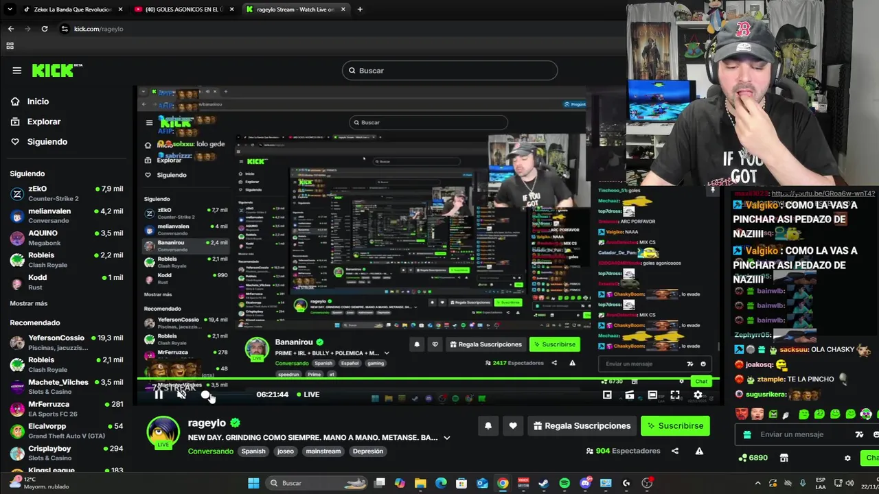Open zEkO channel in Siguiendo list
Viewport: 879px width, 494px height.
66,193
